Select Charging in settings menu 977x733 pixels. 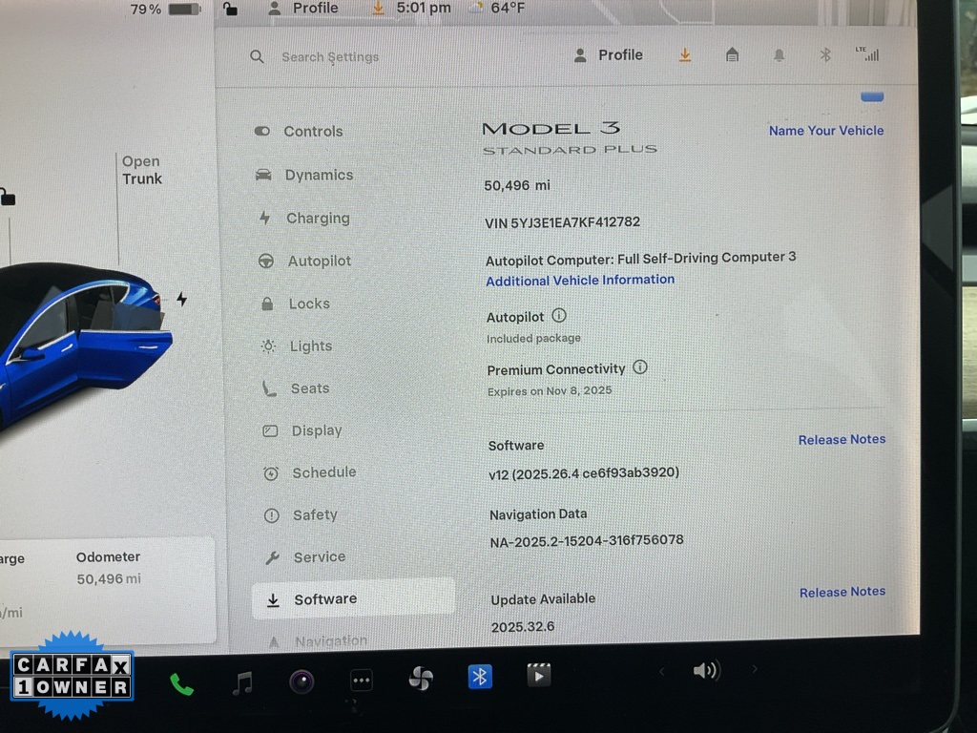318,219
